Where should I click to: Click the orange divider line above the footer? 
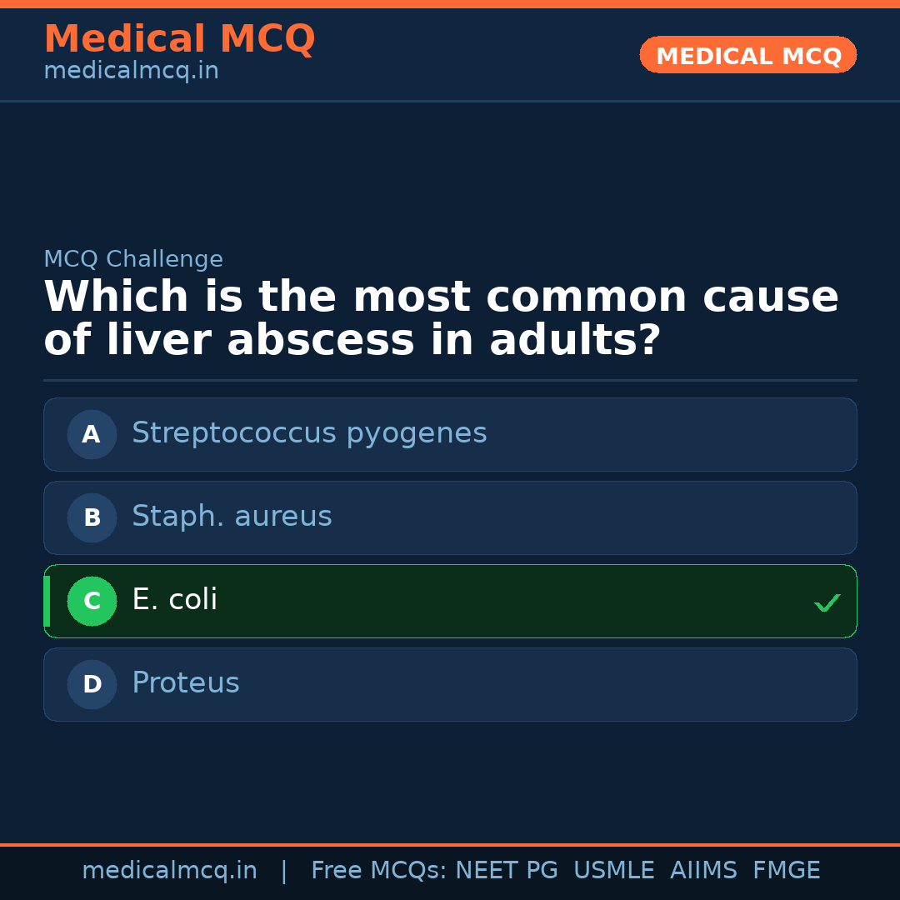[x=450, y=843]
